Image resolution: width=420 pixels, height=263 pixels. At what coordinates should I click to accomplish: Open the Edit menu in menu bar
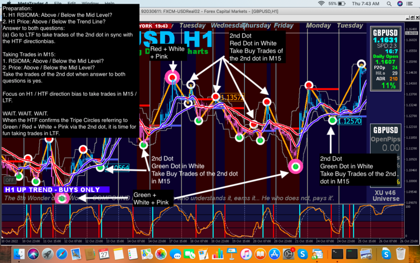pos(71,3)
